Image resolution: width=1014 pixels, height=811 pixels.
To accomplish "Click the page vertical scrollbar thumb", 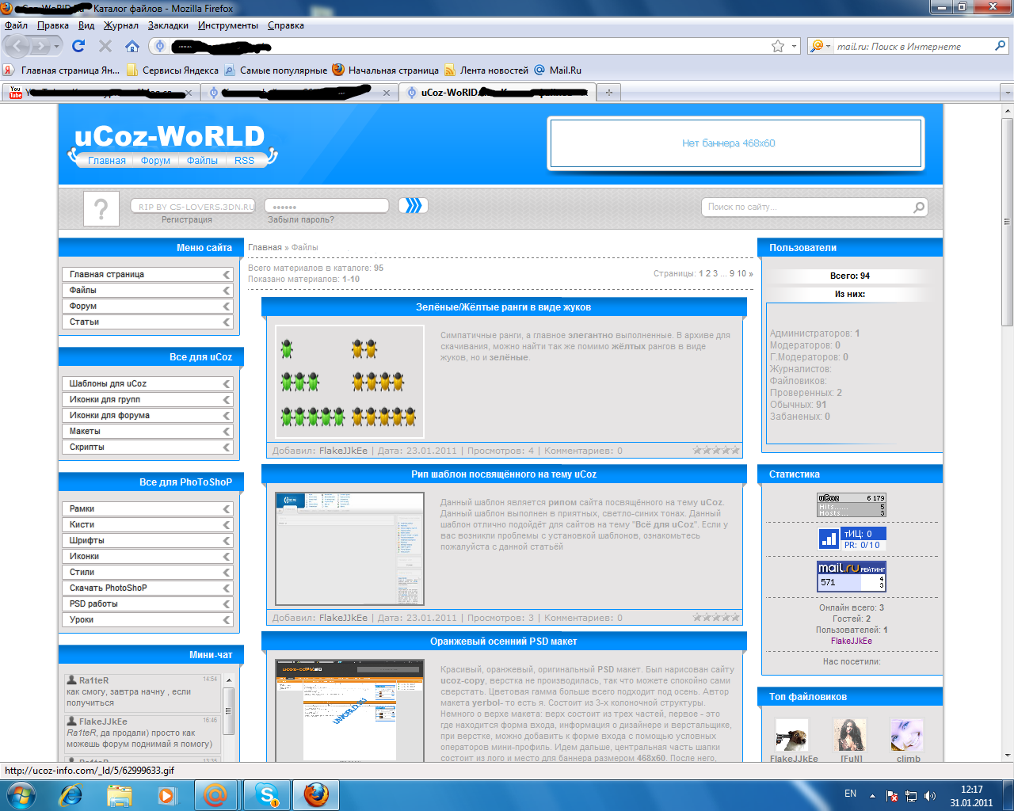I will pos(1007,222).
